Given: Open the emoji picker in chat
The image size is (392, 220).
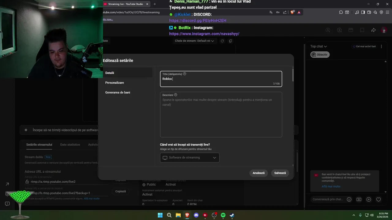Looking at the screenshot, I should [349, 199].
